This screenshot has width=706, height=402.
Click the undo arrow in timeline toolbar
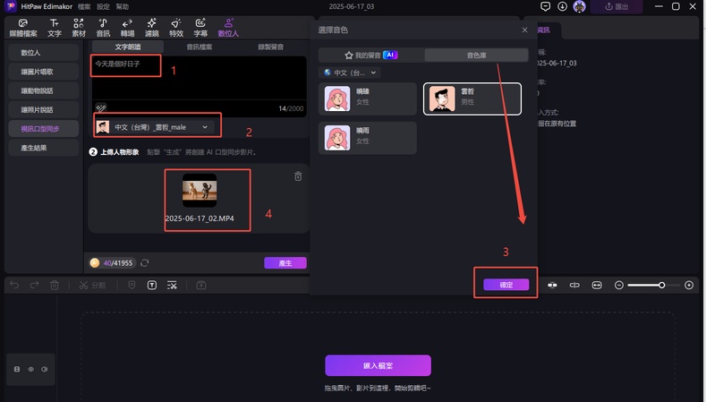click(14, 285)
